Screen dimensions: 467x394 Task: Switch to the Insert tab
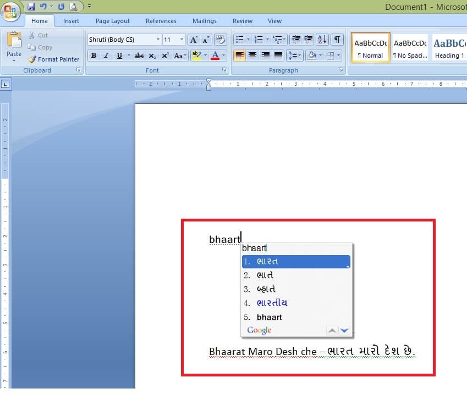71,21
